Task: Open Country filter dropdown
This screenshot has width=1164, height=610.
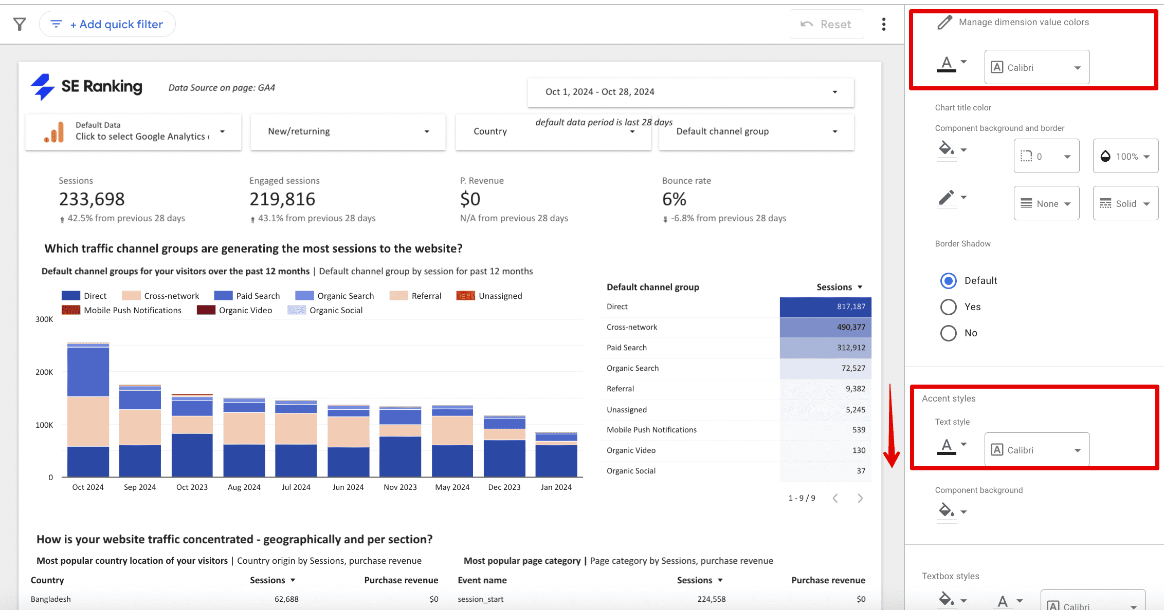Action: (x=553, y=132)
